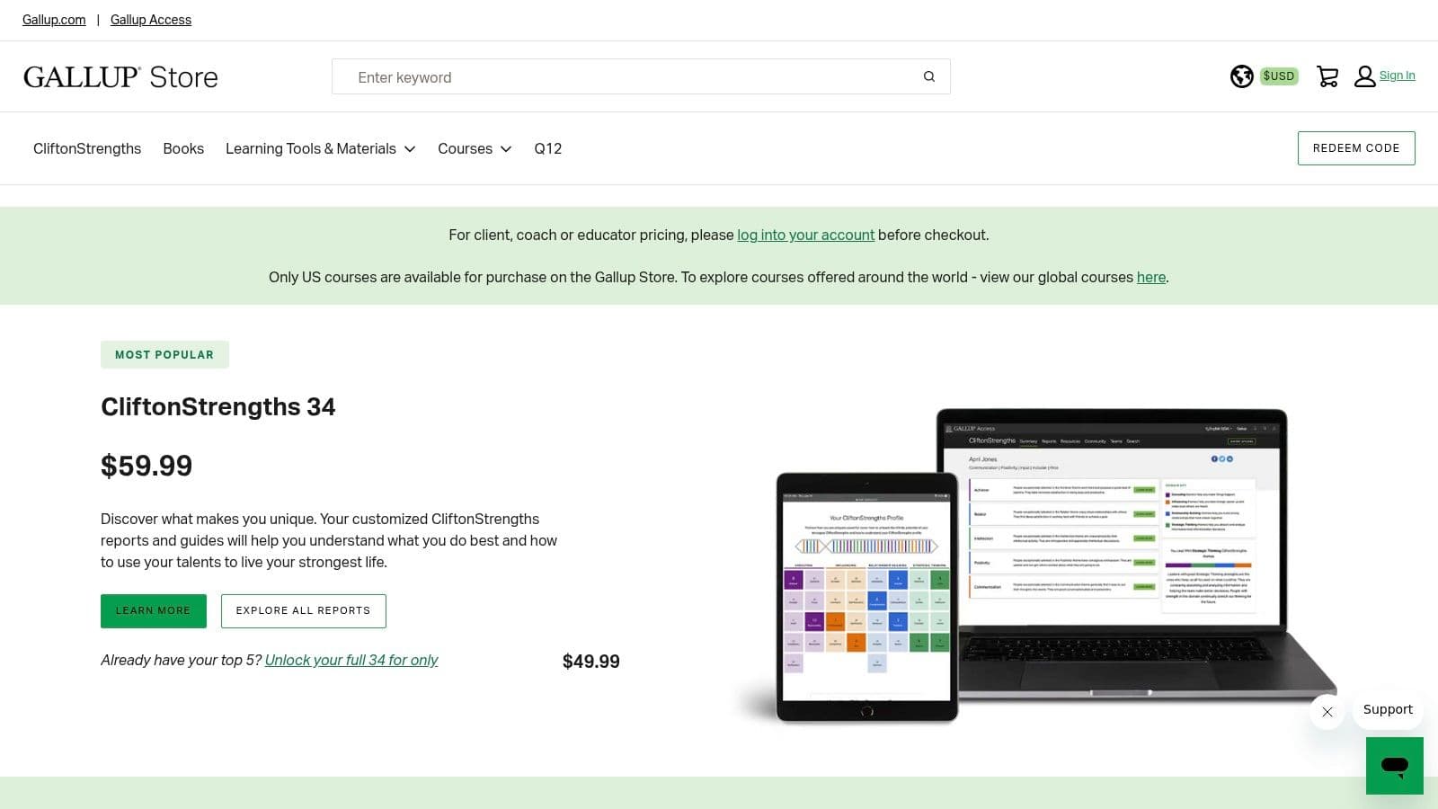Click the Gallup Store logo
1438x809 pixels.
click(120, 77)
